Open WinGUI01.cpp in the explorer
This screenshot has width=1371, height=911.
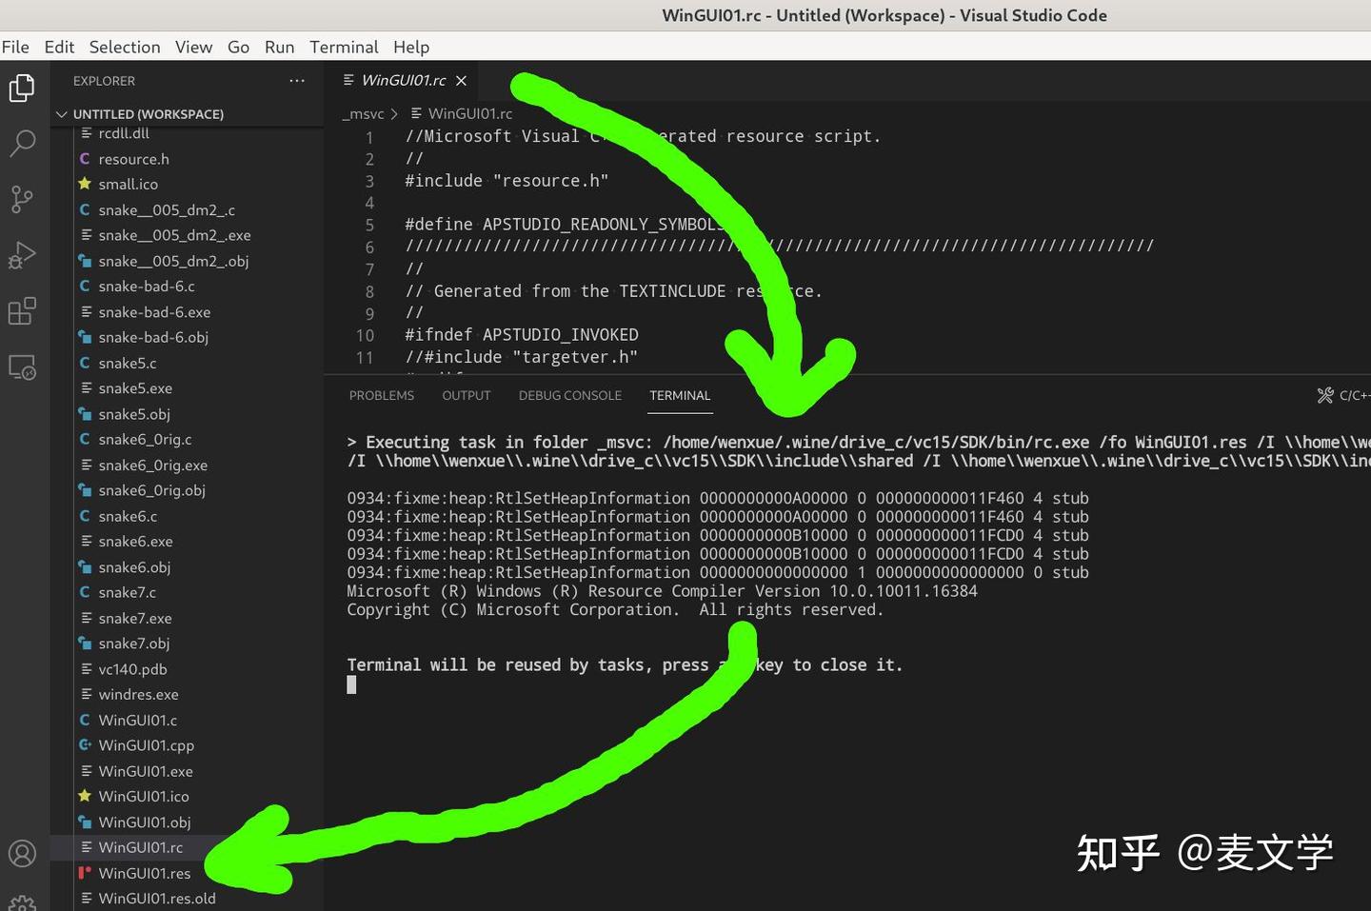(146, 745)
